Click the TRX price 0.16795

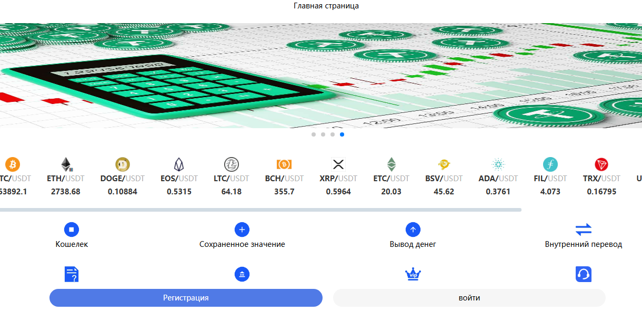point(601,192)
